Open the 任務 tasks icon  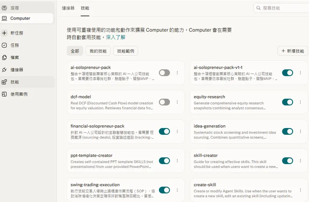tap(4, 45)
